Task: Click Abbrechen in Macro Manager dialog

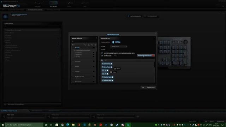Action: 151,87
